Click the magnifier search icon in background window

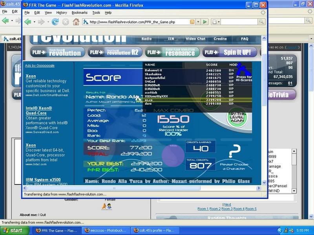pyautogui.click(x=308, y=20)
